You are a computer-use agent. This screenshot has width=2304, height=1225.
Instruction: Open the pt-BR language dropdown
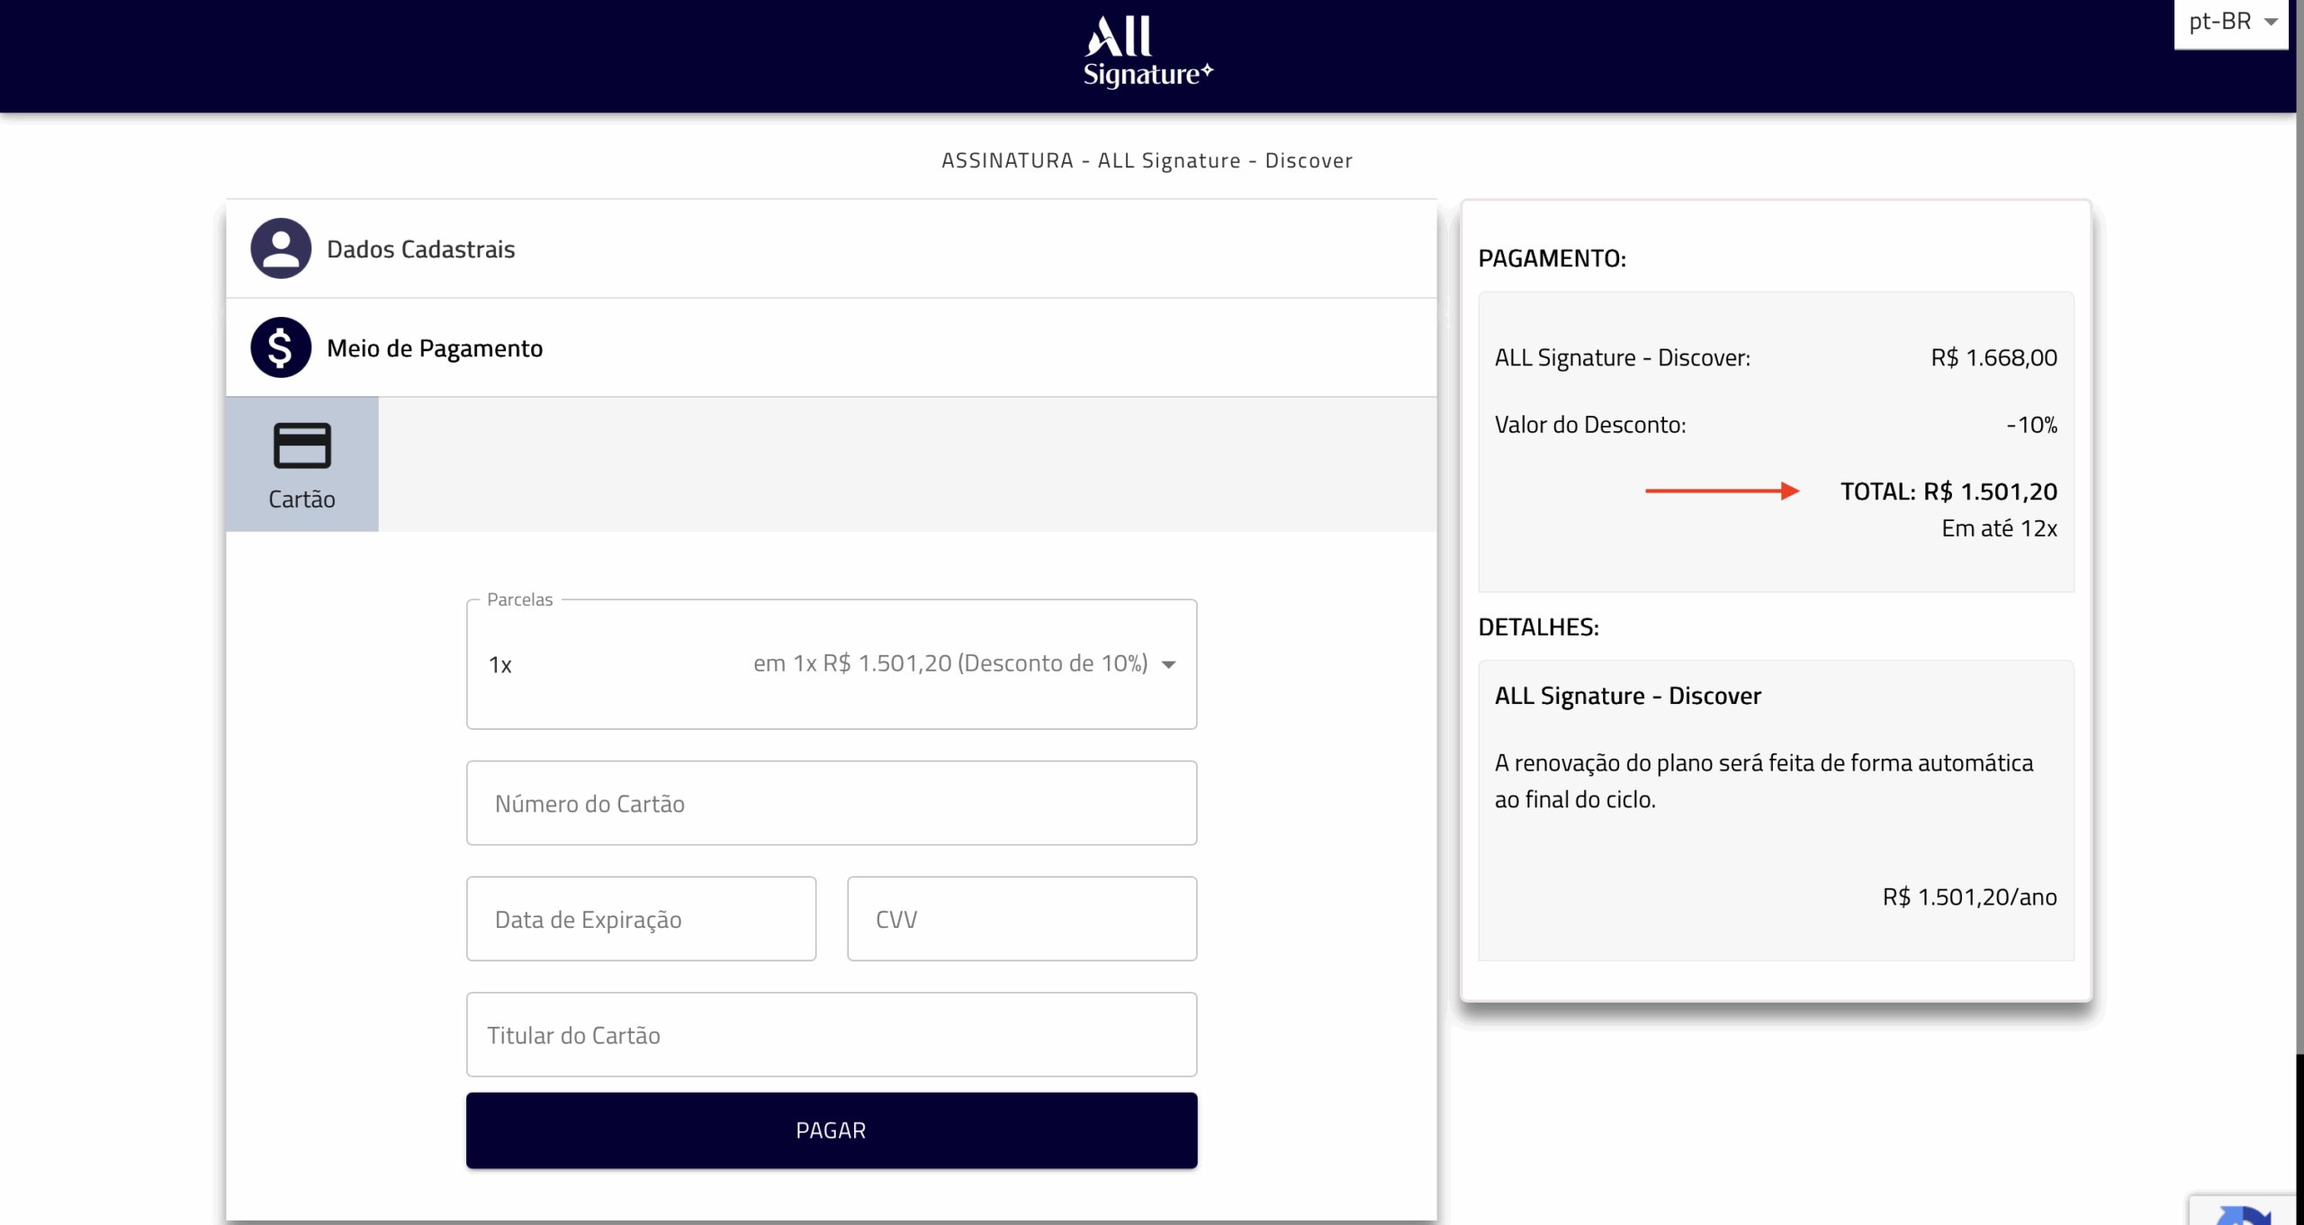pyautogui.click(x=2230, y=23)
